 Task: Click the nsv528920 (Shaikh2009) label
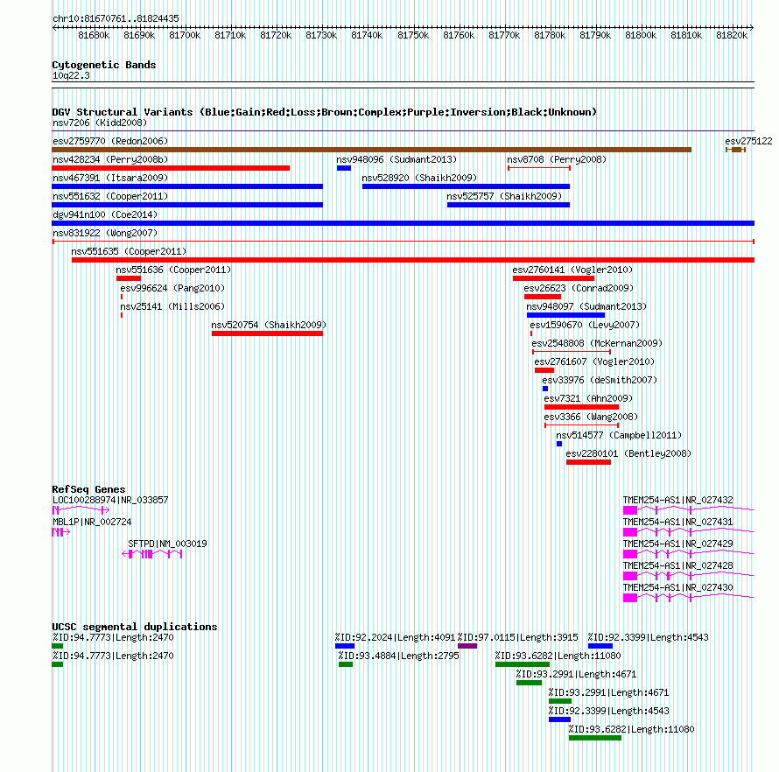(x=419, y=178)
